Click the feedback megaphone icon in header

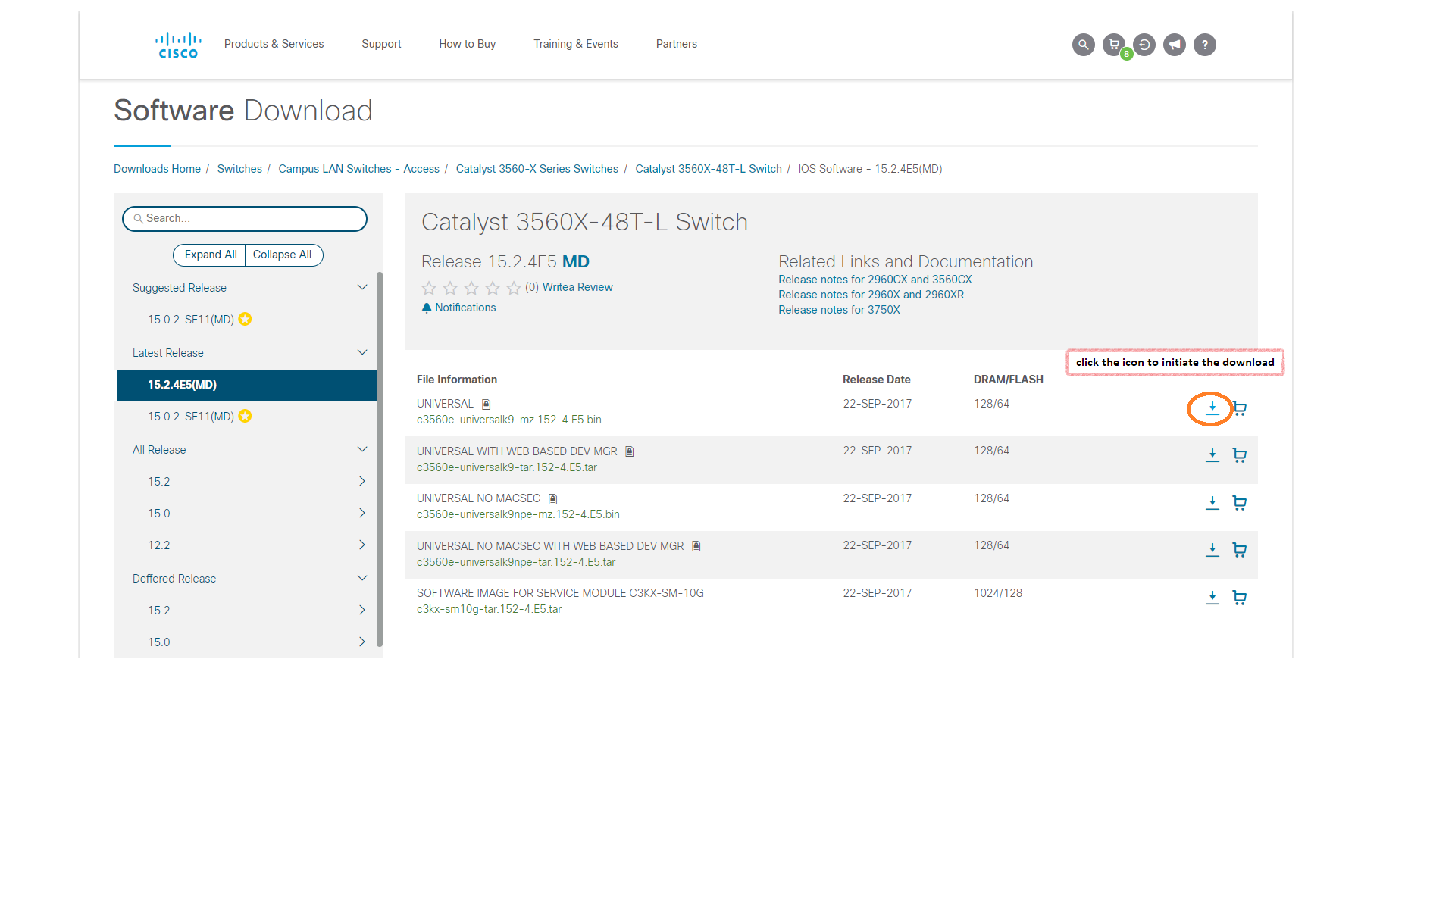click(x=1174, y=45)
